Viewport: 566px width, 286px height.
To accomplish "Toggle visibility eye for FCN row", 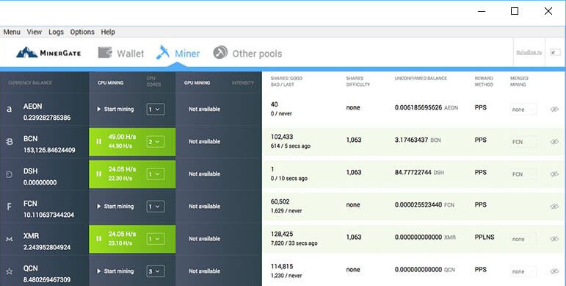I will click(554, 207).
